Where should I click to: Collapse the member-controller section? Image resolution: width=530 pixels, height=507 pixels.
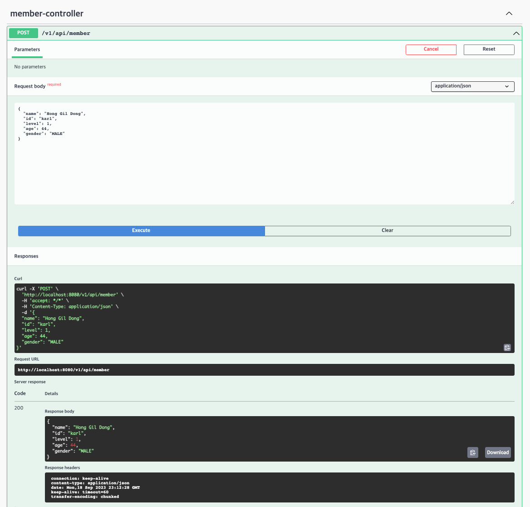tap(509, 14)
